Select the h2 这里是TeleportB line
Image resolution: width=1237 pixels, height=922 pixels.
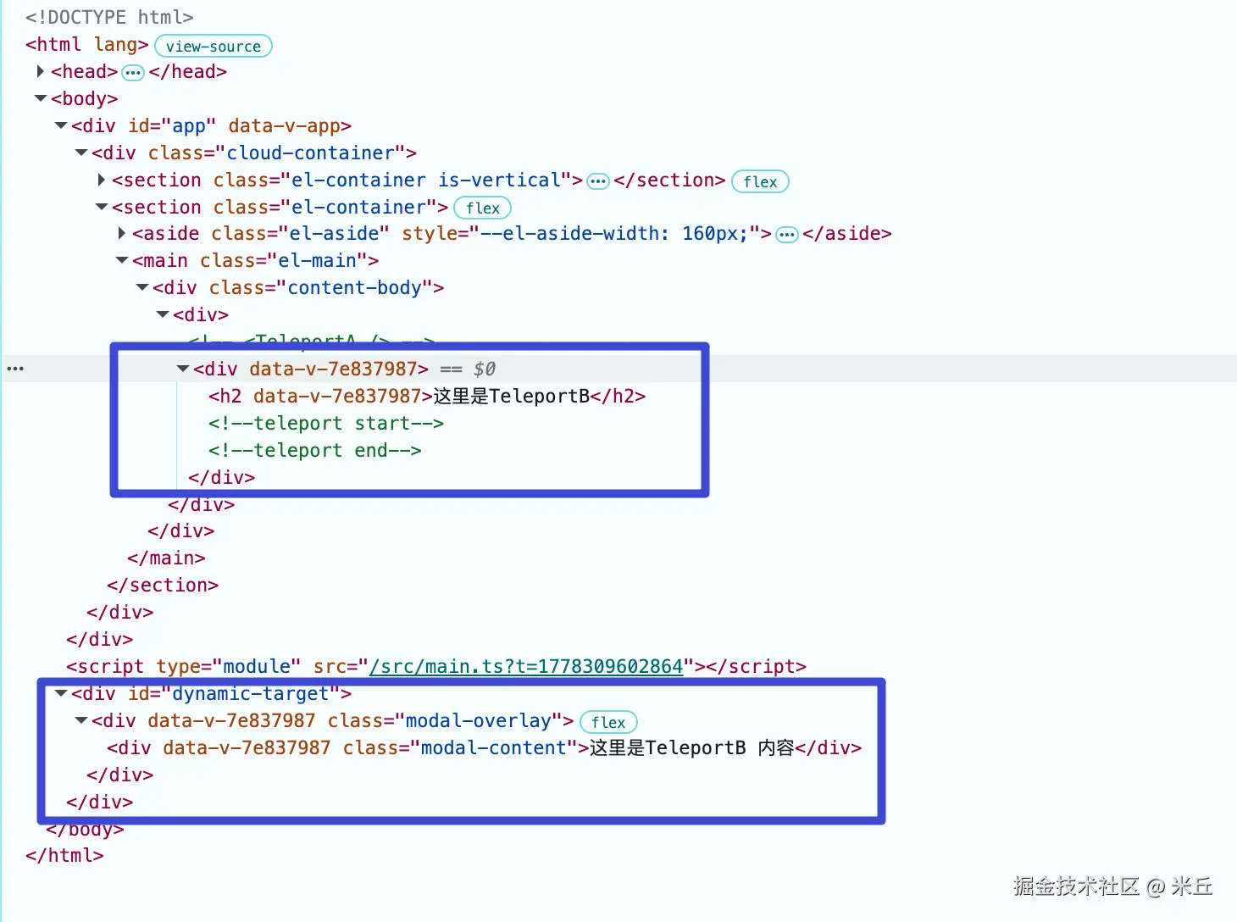click(427, 396)
